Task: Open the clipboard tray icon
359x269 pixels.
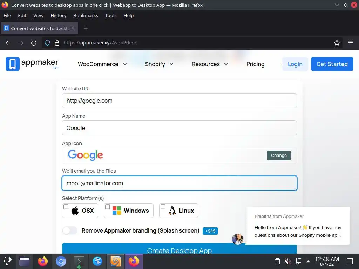Action: click(277, 261)
